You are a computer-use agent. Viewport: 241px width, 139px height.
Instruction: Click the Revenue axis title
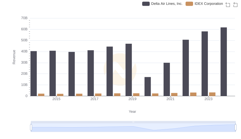click(x=14, y=57)
